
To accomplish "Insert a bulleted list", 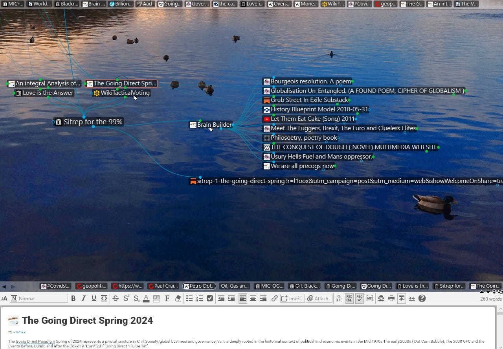I will (189, 298).
